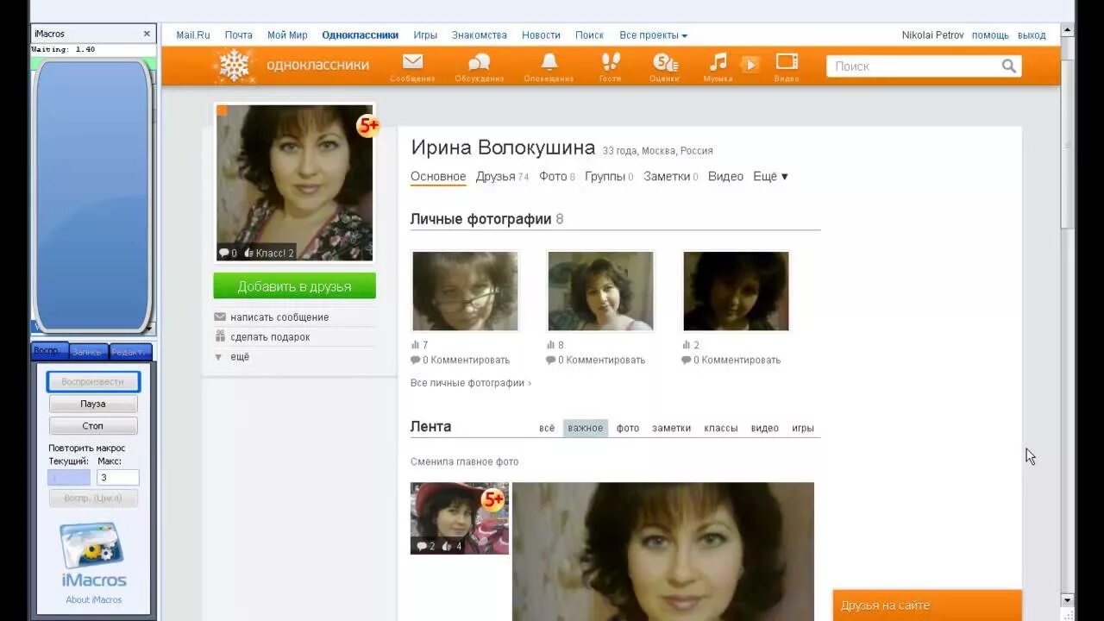Select Основное profile tab

(x=438, y=176)
